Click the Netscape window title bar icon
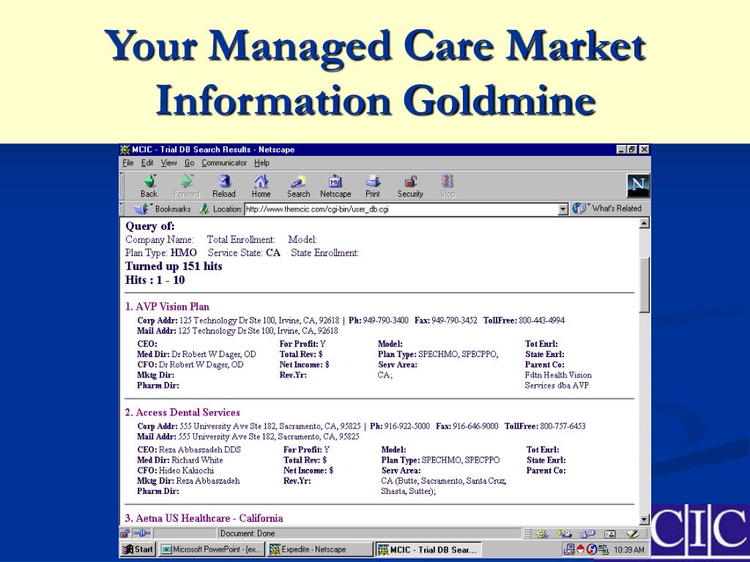The image size is (750, 562). click(x=125, y=149)
